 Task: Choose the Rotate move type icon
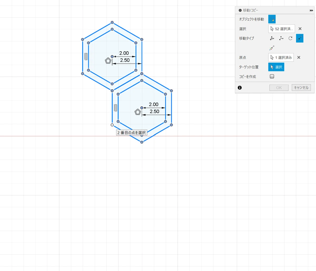290,38
